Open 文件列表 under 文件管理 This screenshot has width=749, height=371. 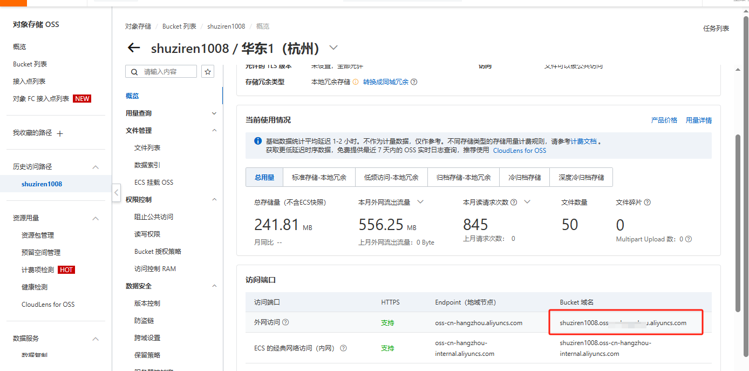pos(147,148)
